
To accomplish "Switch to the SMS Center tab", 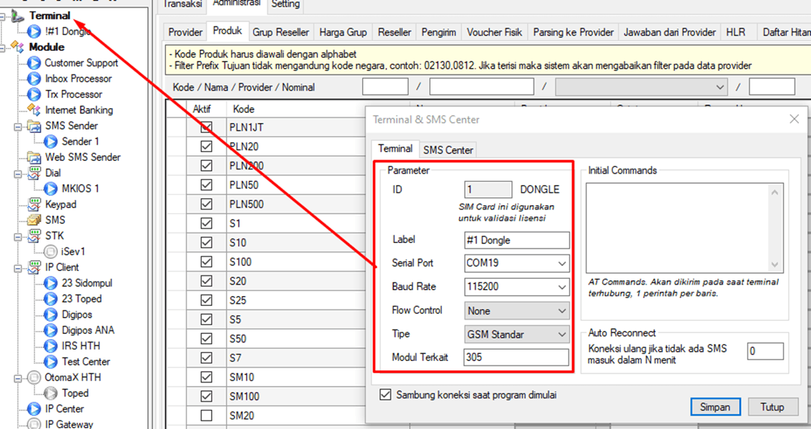I will coord(448,149).
